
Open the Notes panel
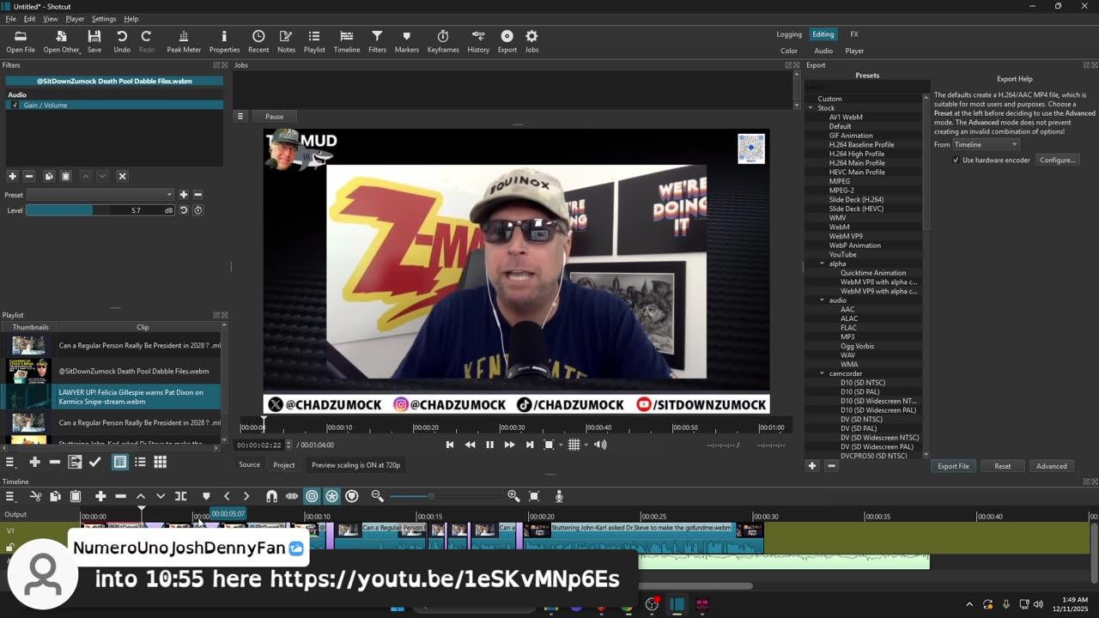[286, 41]
